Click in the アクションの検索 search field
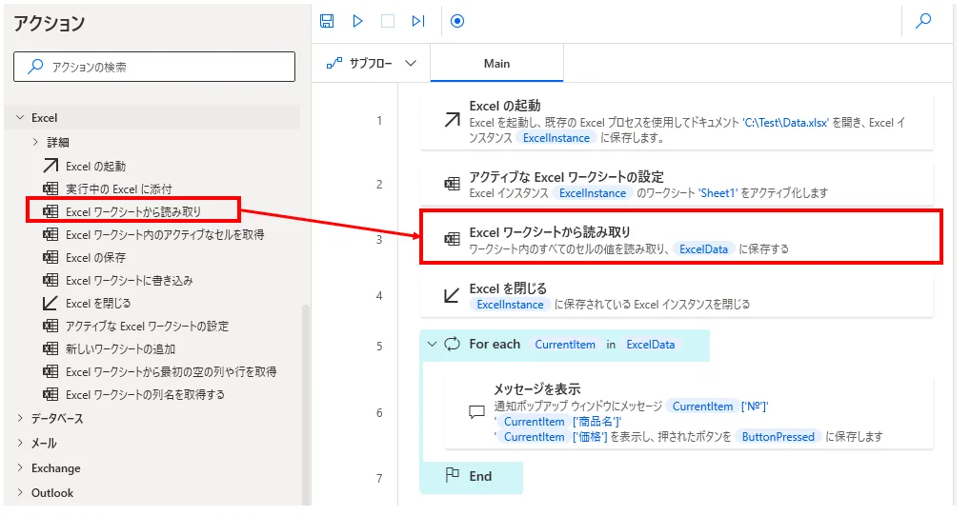 click(154, 67)
